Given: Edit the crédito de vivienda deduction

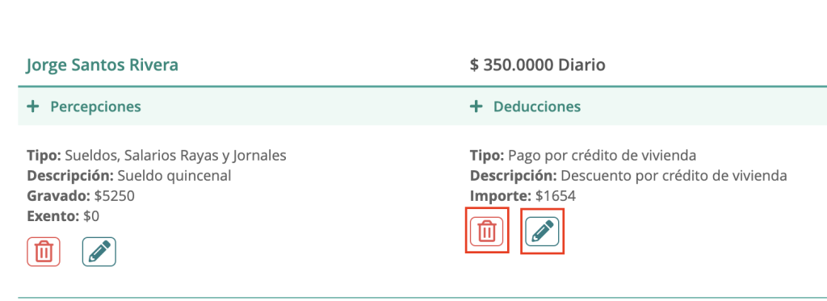Looking at the screenshot, I should [x=542, y=232].
